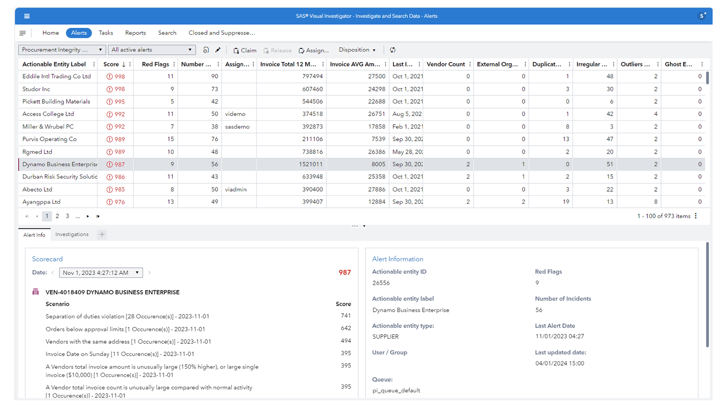Open the All active alerts dropdown
726x406 pixels.
(x=152, y=50)
